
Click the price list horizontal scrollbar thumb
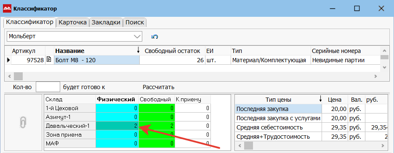tap(248, 145)
